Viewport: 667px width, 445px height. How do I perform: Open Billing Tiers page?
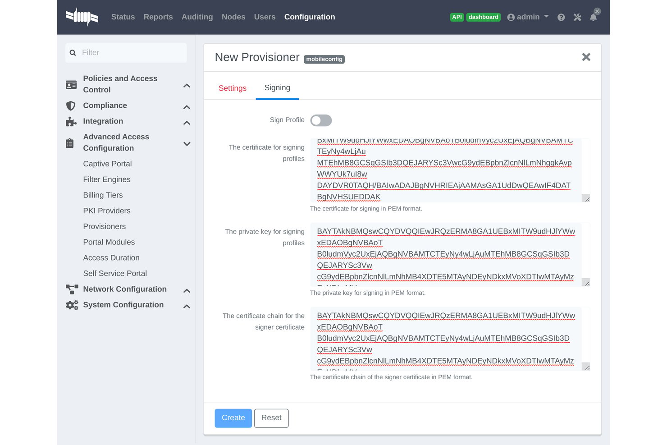pyautogui.click(x=103, y=195)
